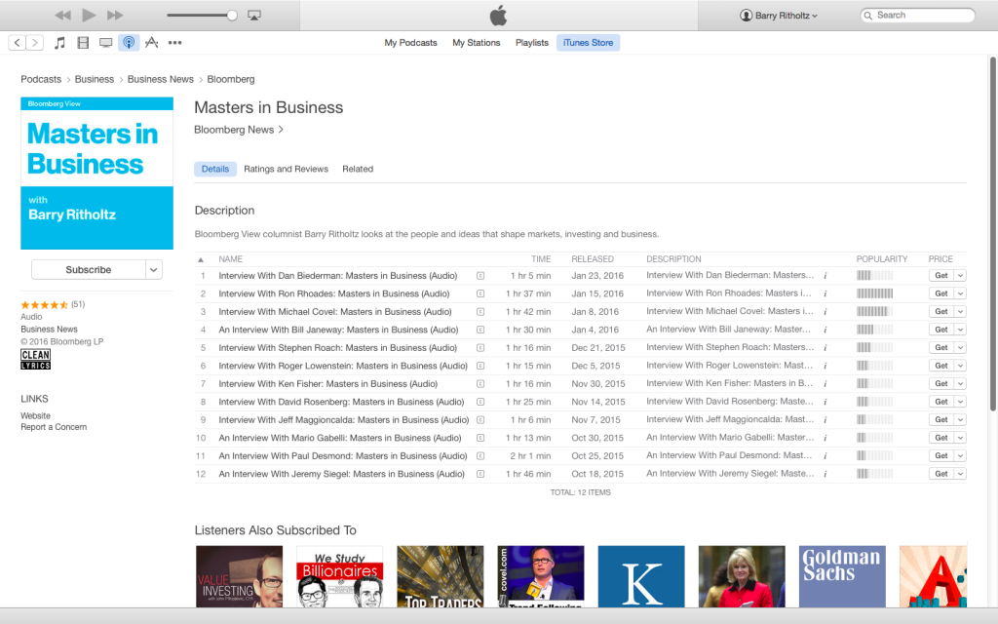This screenshot has width=998, height=624.
Task: Click the rewind playback button
Action: click(62, 16)
